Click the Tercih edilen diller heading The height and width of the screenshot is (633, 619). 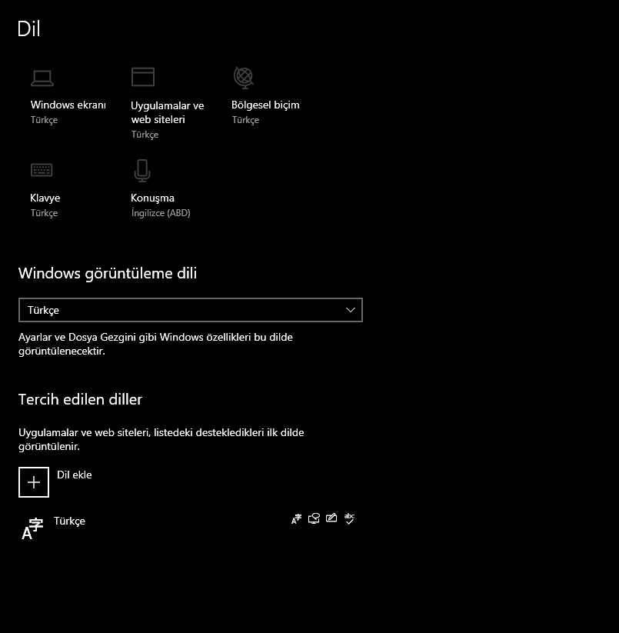pyautogui.click(x=80, y=399)
